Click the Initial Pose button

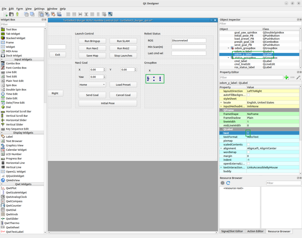108,103
